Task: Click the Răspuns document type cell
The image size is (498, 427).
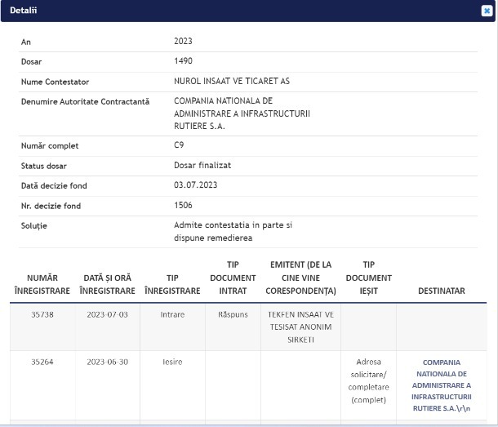Action: (x=233, y=314)
